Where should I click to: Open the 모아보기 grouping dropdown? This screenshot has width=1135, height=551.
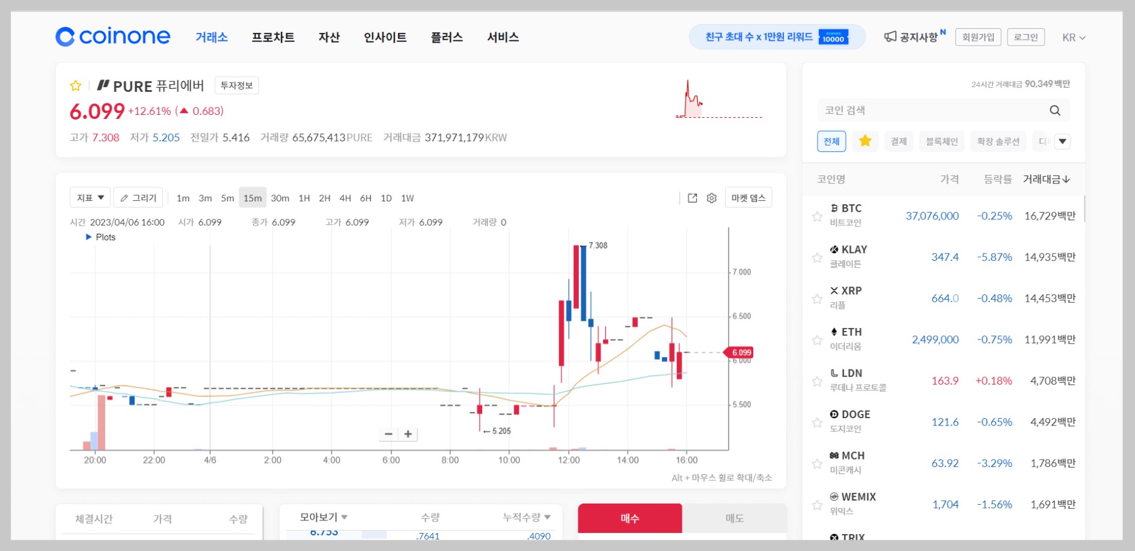(x=323, y=517)
